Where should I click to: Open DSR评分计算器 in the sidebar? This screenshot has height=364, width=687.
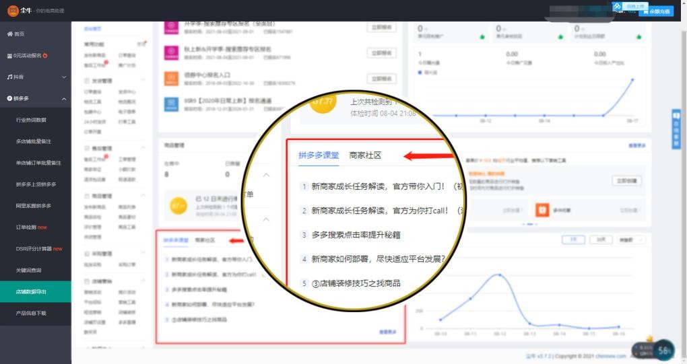click(35, 248)
